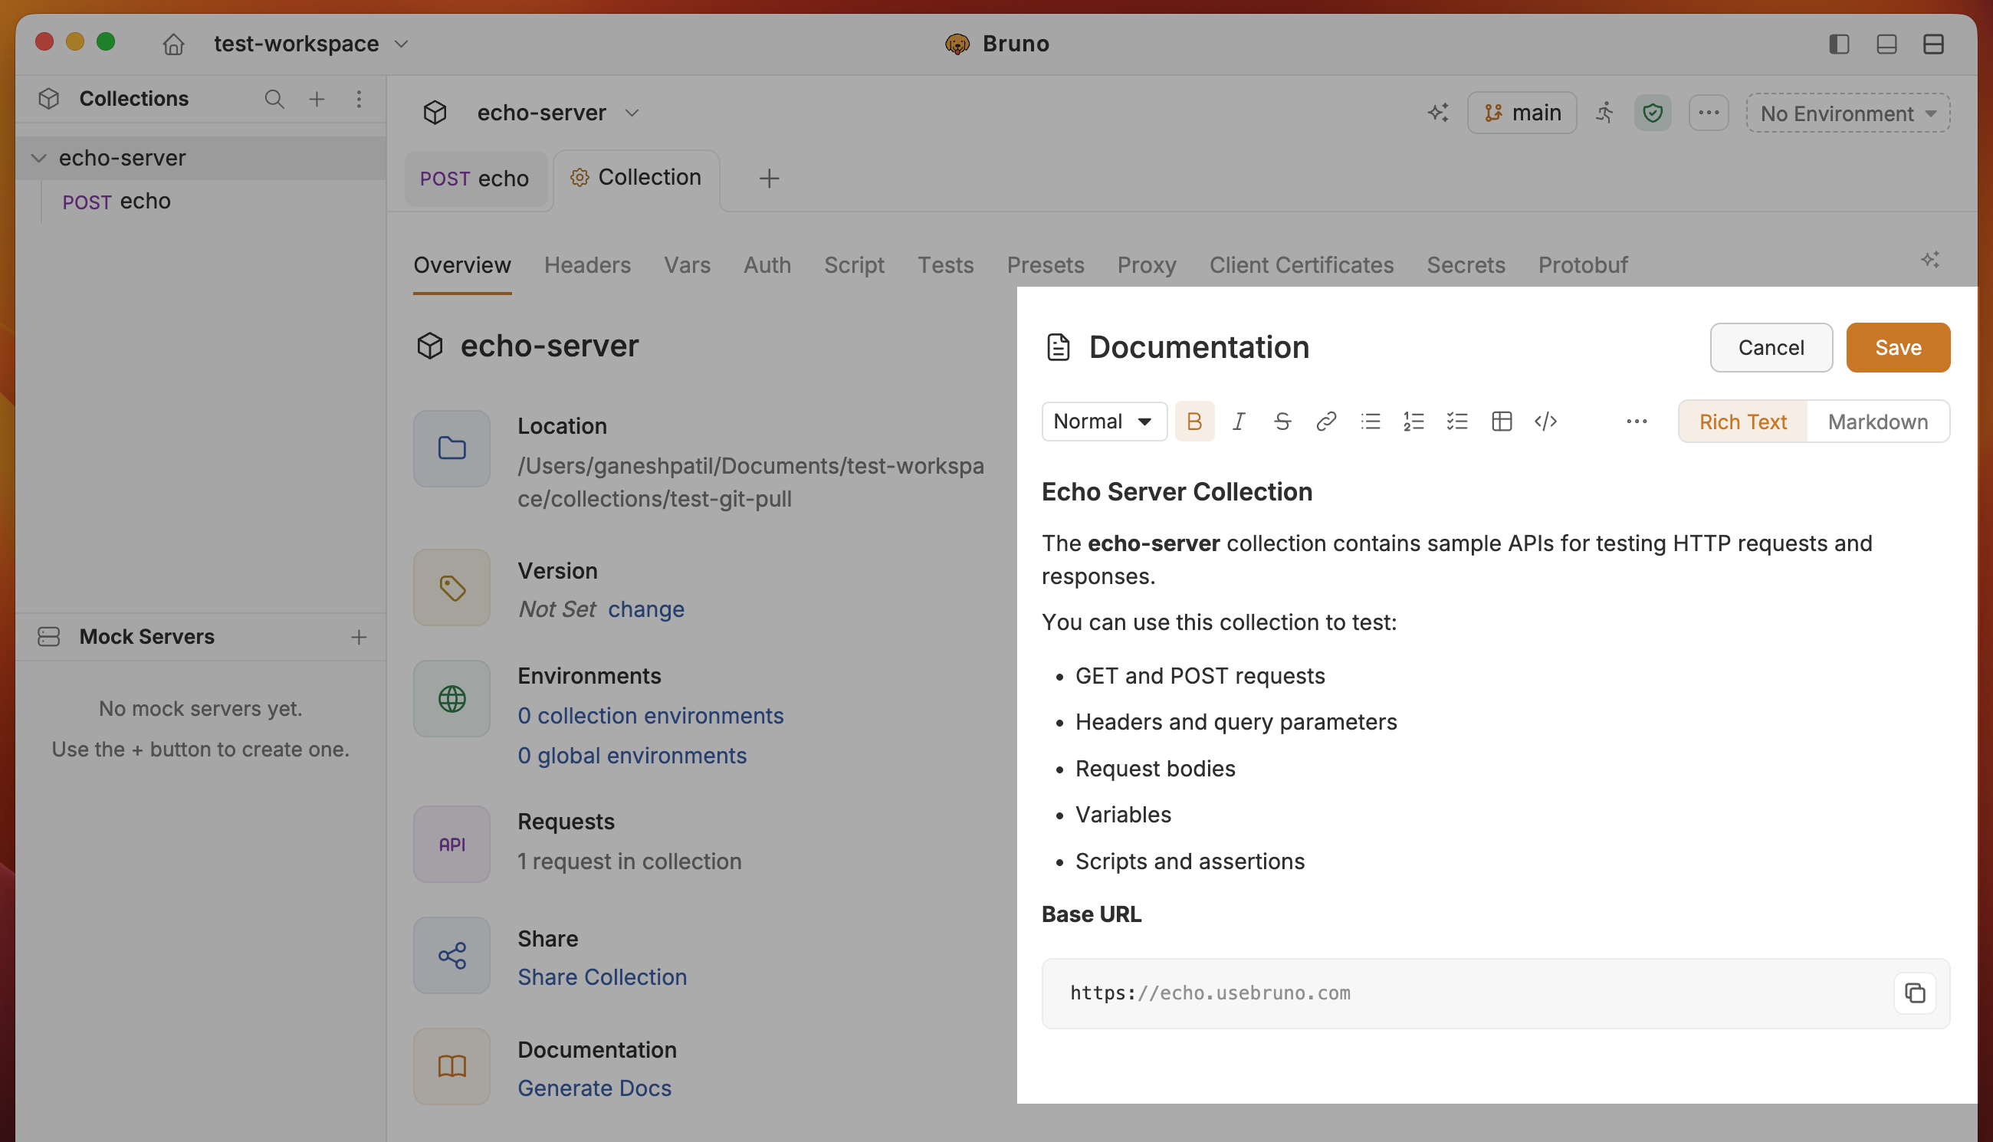The height and width of the screenshot is (1142, 1993).
Task: Toggle the bottom panel layout icon
Action: coord(1886,44)
